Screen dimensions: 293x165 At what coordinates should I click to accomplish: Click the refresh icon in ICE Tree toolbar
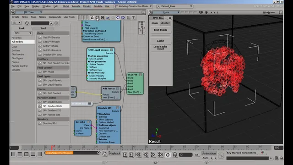97,17
